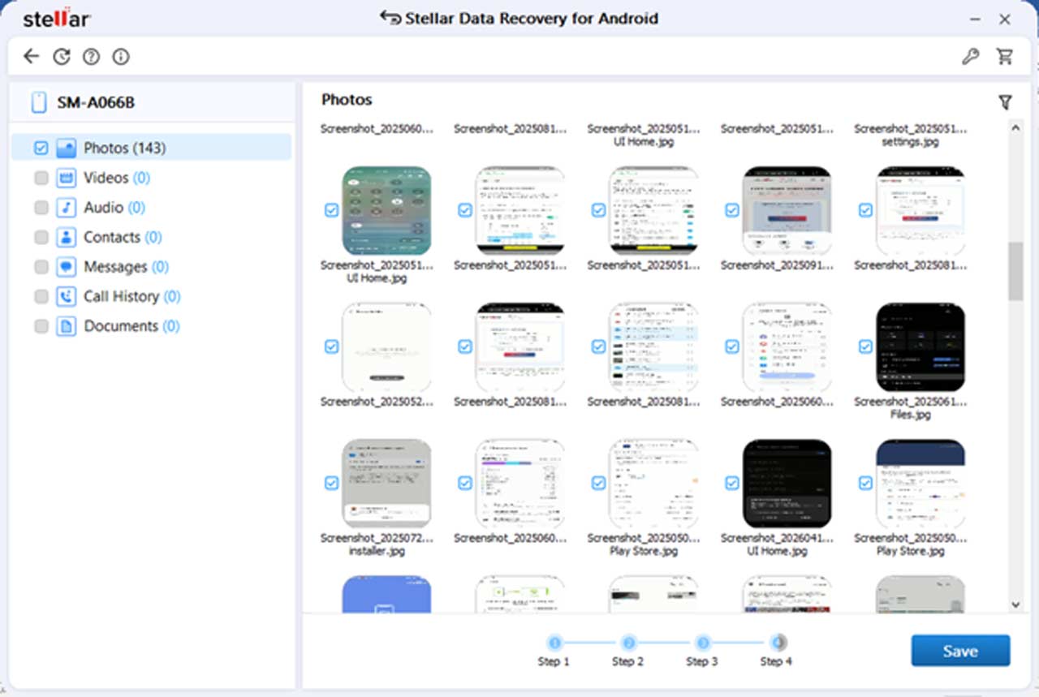Click the SM-A066B device name
The image size is (1039, 697).
click(96, 103)
